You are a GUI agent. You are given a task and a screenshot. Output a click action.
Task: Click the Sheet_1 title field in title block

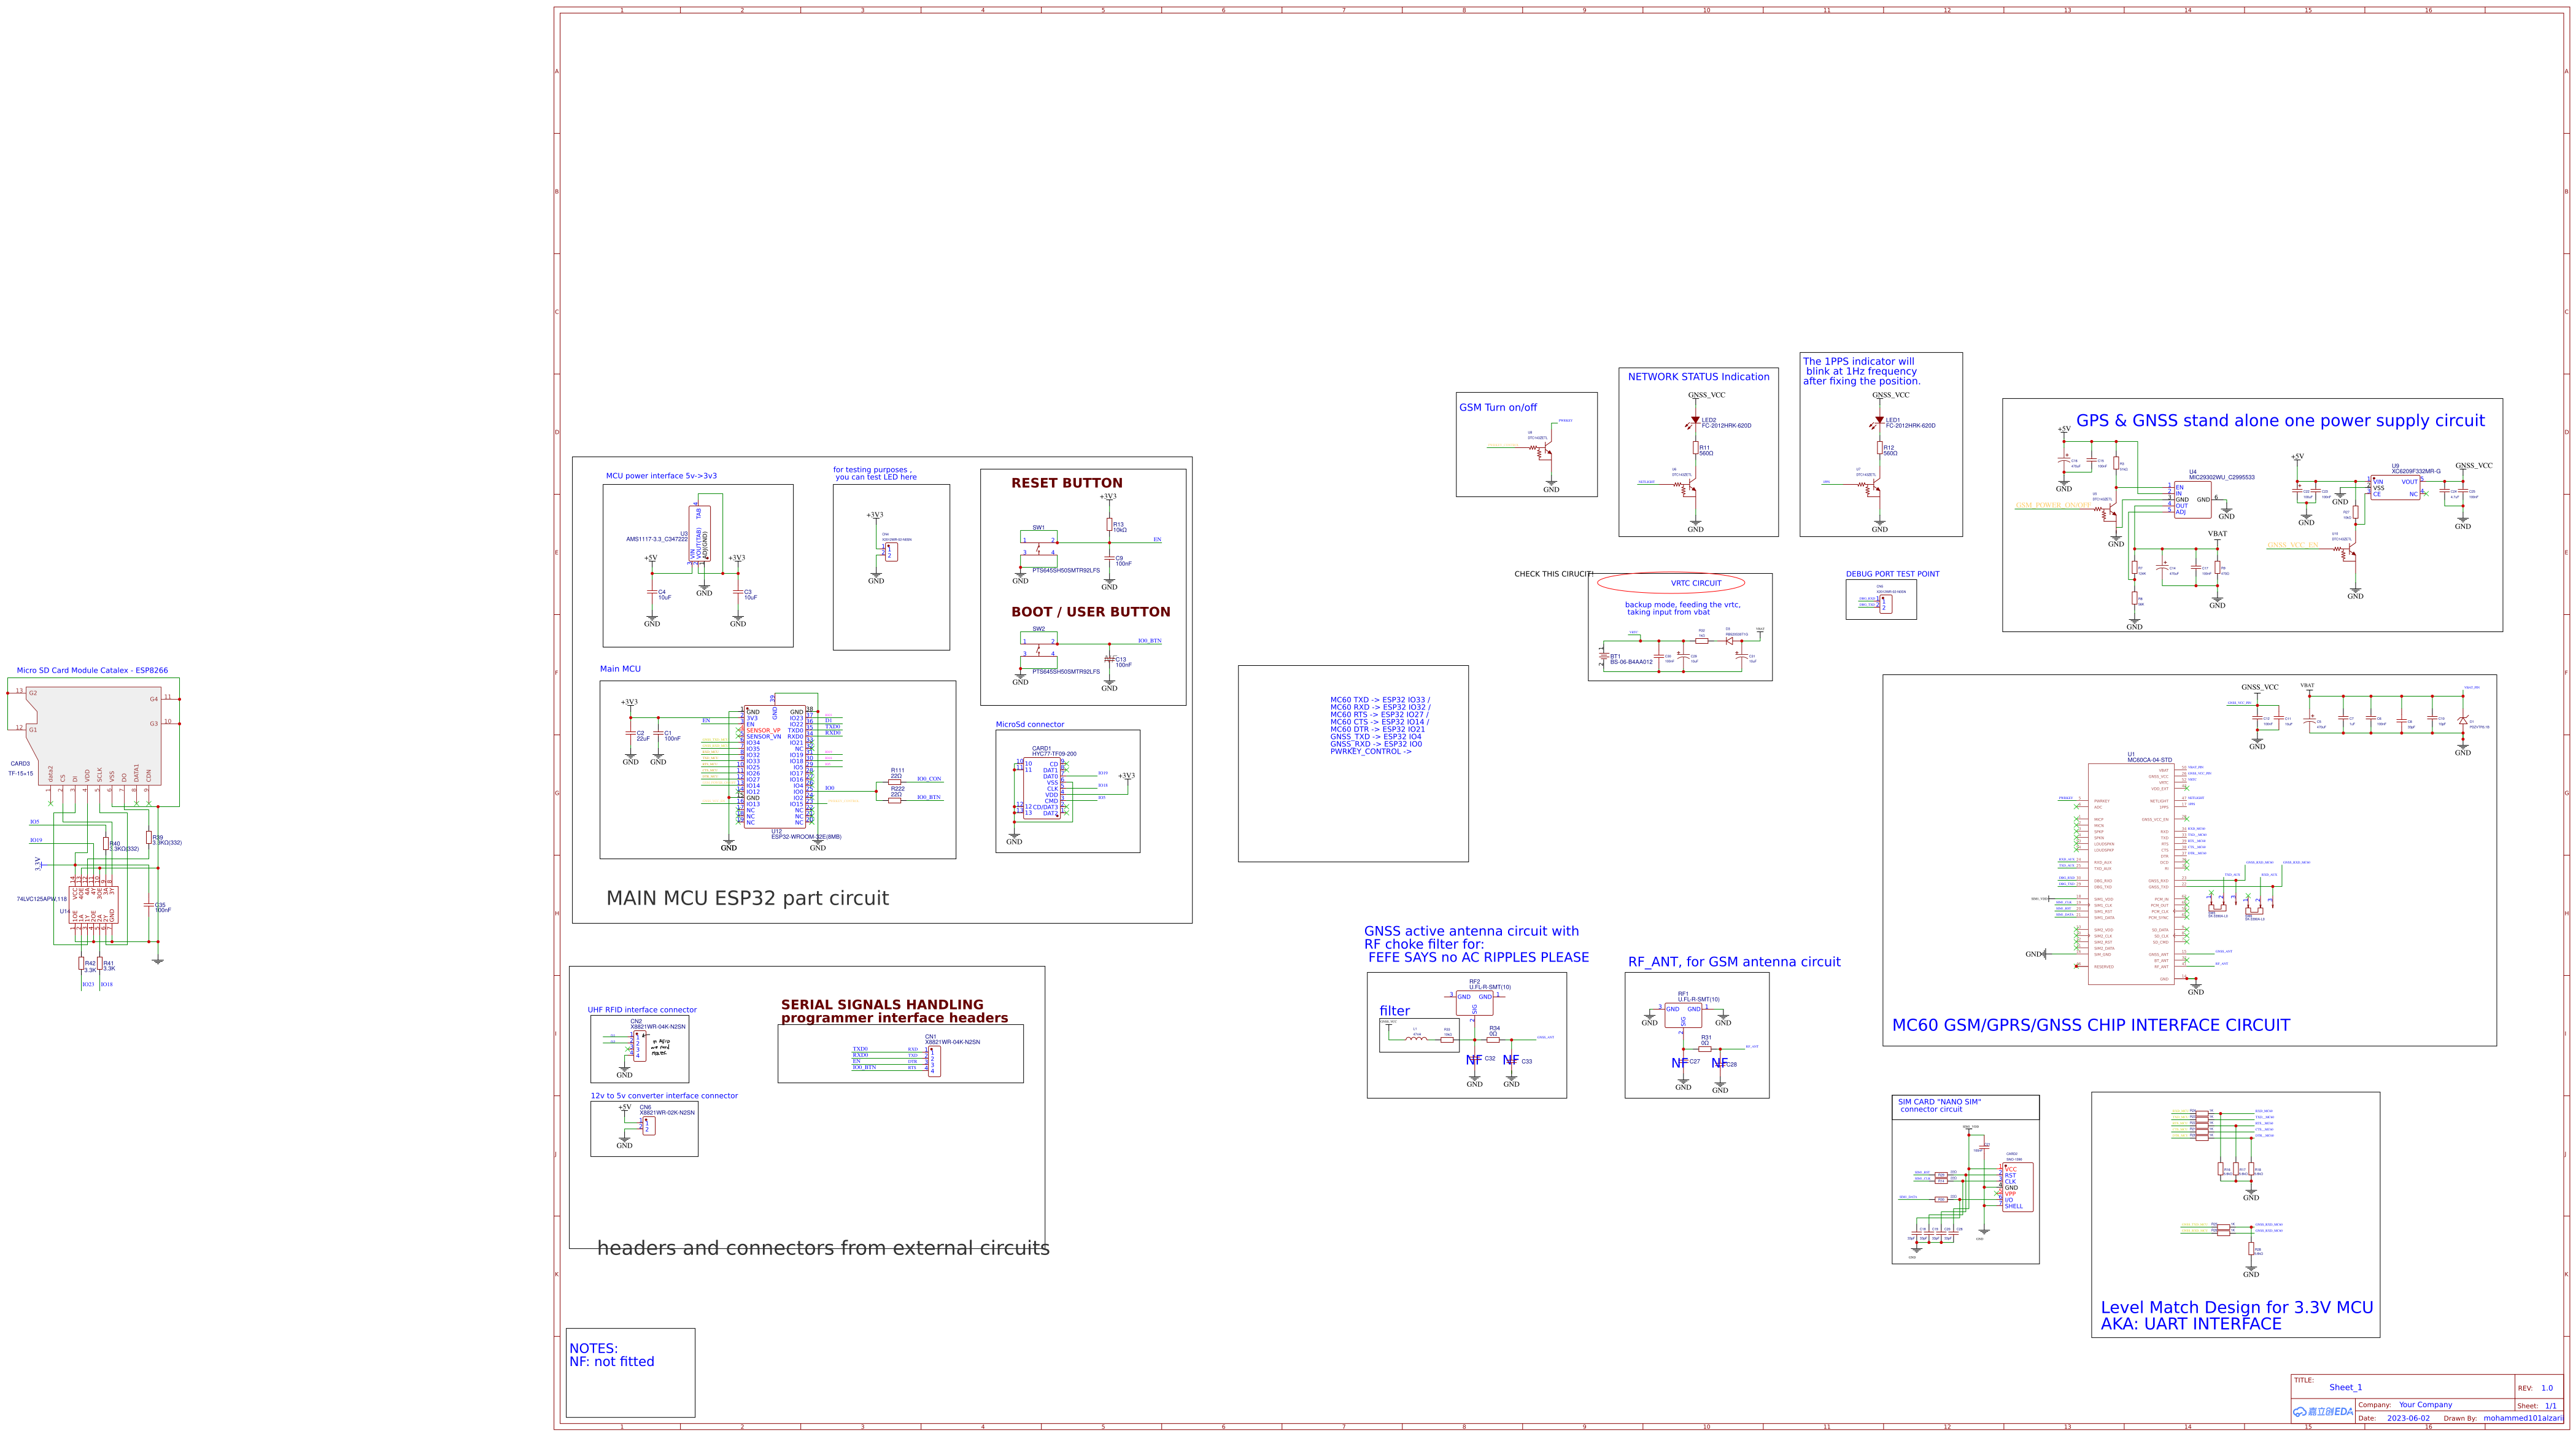[2345, 1387]
